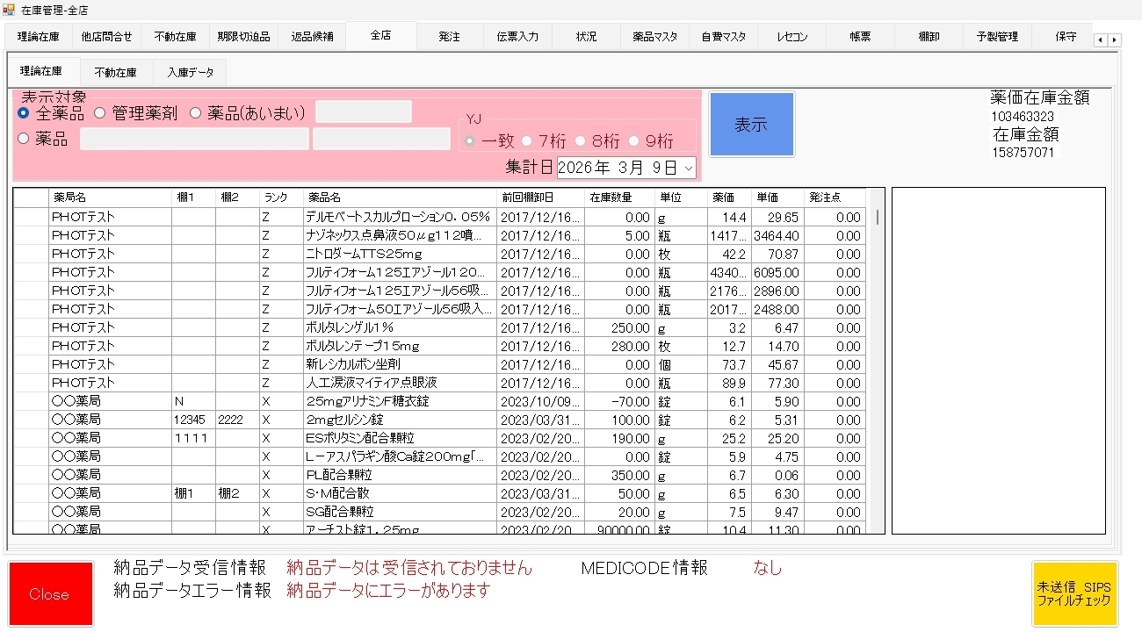Click the 薬品(あいまい) search text field
Image resolution: width=1142 pixels, height=632 pixels.
pos(363,112)
